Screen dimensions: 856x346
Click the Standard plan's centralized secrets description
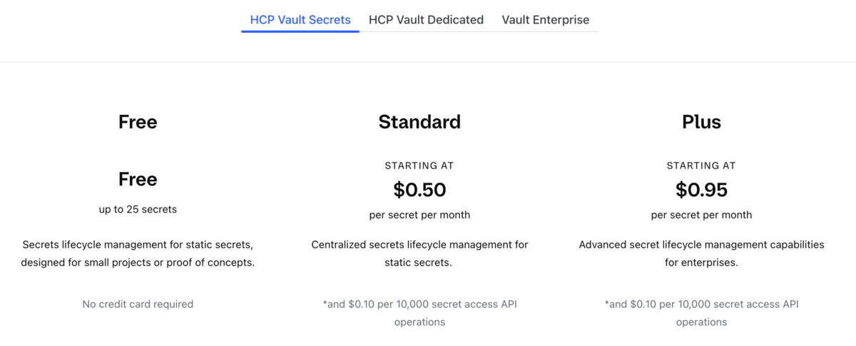(419, 253)
